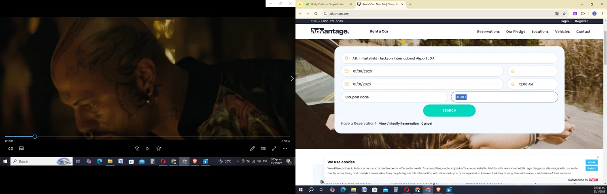Bookmark this page with star icon

tap(564, 14)
